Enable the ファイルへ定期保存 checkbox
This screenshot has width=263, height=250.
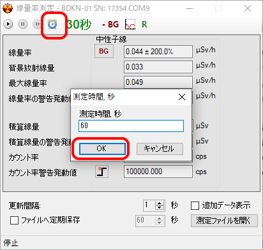pos(14,220)
